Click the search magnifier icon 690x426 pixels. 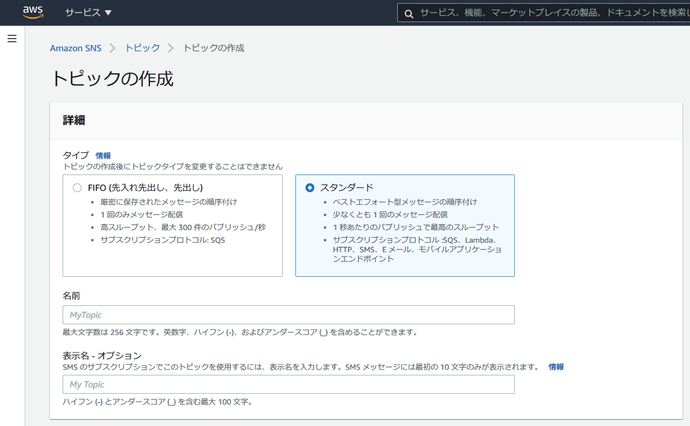coord(409,14)
